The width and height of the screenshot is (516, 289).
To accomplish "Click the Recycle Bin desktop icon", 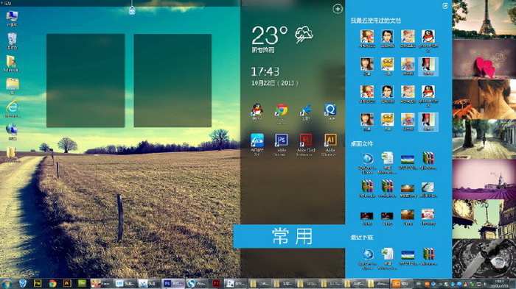I will coord(13,39).
